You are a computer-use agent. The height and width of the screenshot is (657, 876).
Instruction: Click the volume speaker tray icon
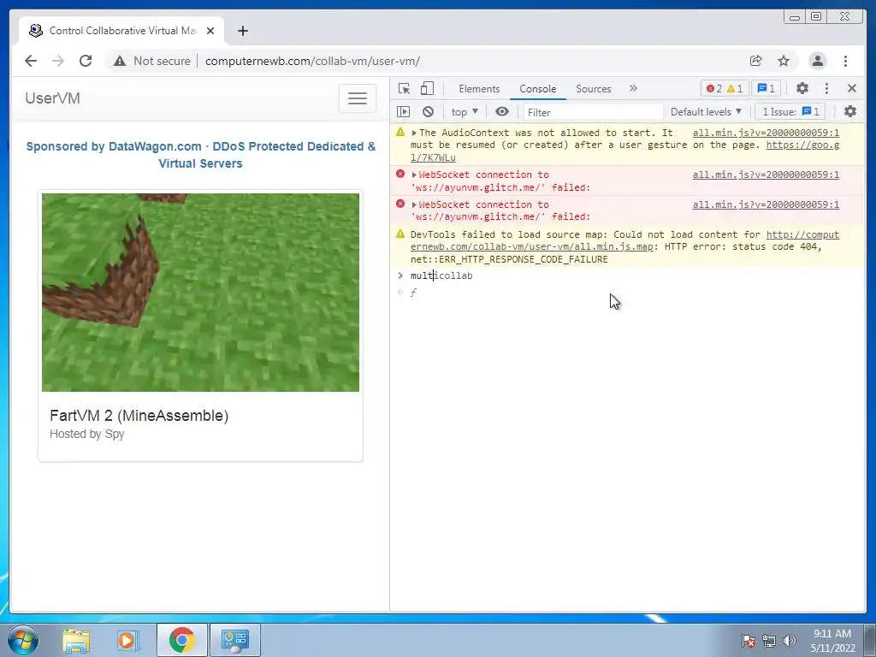click(790, 641)
